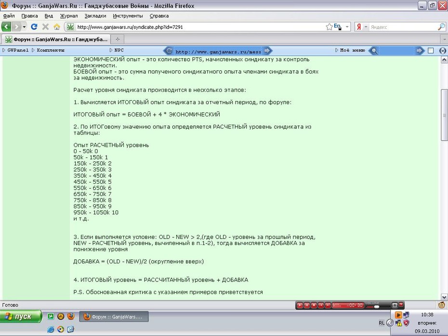Screen dimensions: 448x336
Task: Click the GWPanel magnifier search icon
Action: (x=374, y=51)
